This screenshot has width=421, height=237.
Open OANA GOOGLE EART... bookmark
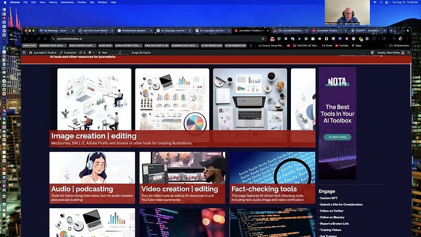point(82,46)
